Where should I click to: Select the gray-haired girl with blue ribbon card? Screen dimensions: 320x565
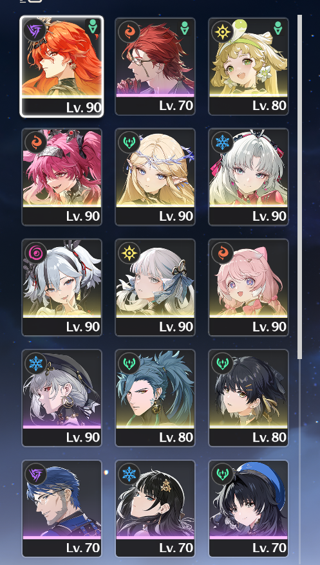155,287
